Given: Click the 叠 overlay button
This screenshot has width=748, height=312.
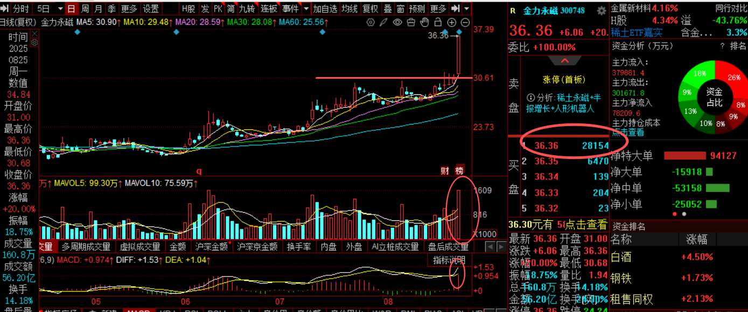Looking at the screenshot, I should click(x=387, y=9).
